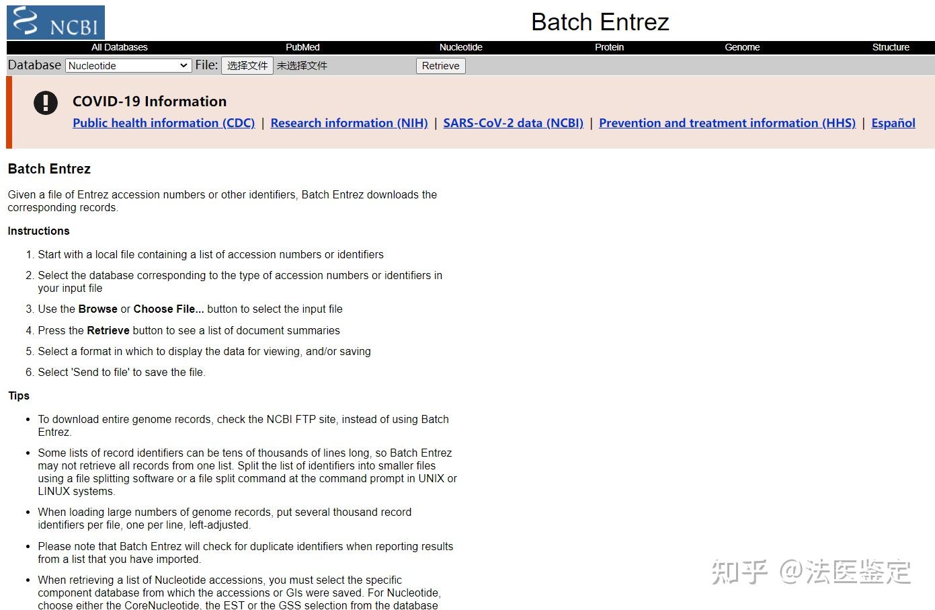
Task: Switch to the PubMed tab
Action: coord(302,47)
